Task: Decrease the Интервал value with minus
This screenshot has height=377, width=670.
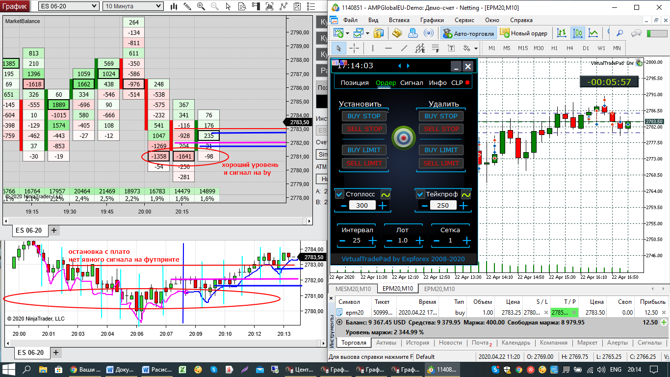Action: (342, 241)
